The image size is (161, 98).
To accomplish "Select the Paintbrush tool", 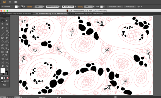I will coord(2,34).
